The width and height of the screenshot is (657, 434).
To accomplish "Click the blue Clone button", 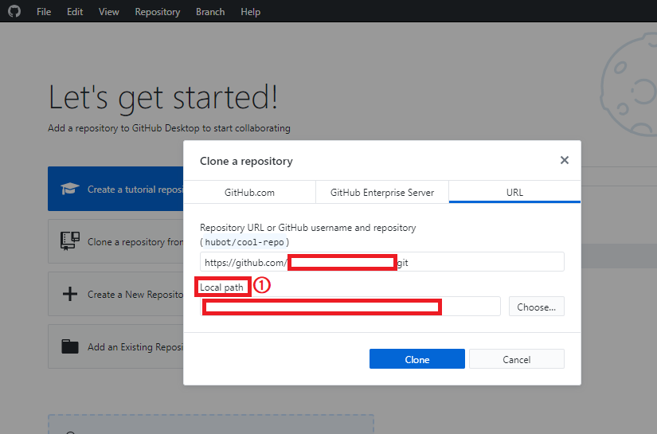I will click(x=417, y=359).
